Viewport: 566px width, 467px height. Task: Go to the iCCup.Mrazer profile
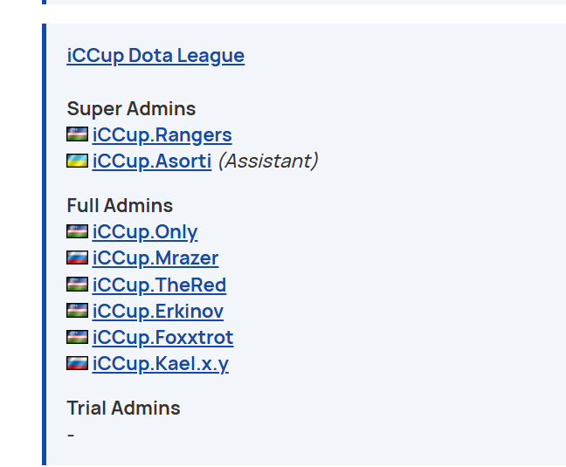pyautogui.click(x=155, y=258)
